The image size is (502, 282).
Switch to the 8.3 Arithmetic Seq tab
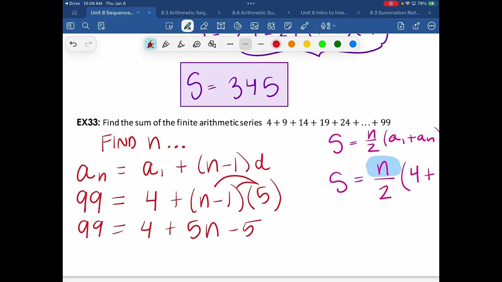click(185, 13)
